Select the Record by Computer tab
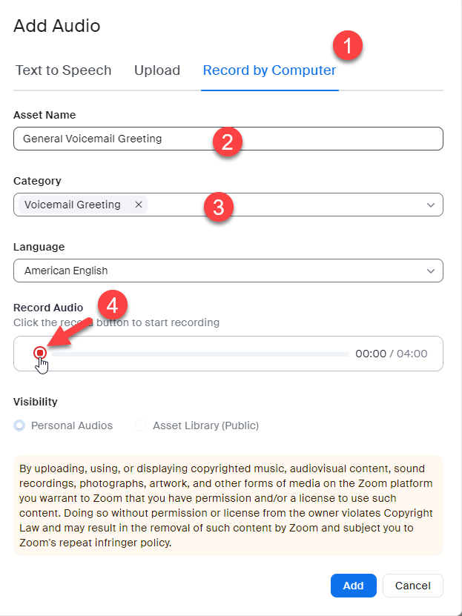Viewport: 462px width, 616px height. point(269,71)
